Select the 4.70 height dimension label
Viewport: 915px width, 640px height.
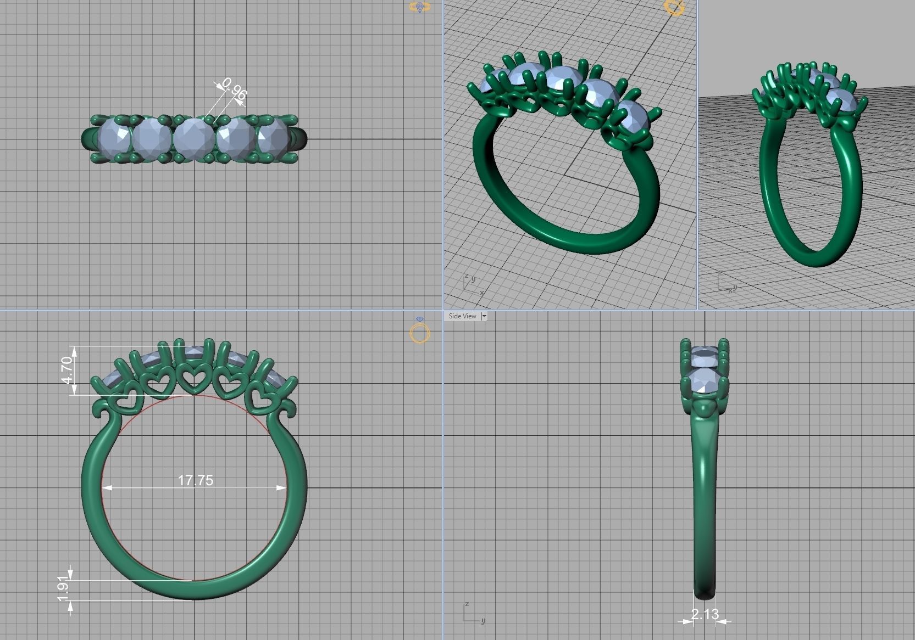coord(66,370)
